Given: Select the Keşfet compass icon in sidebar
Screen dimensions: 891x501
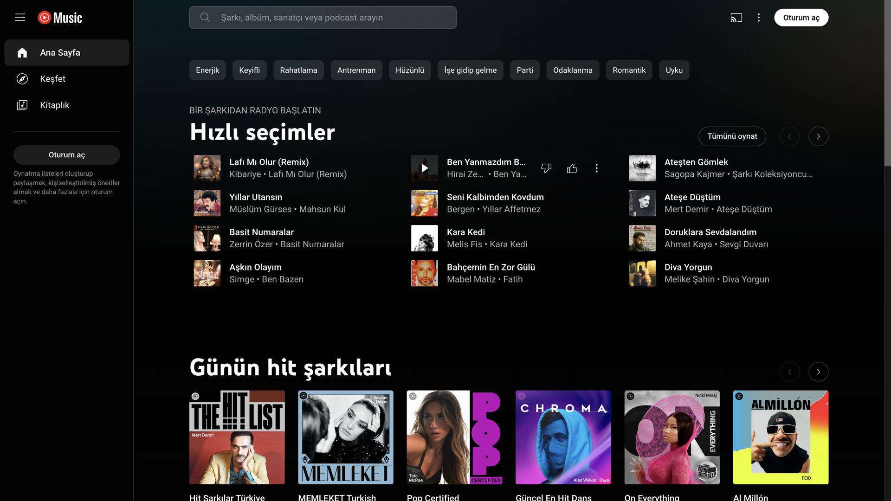Looking at the screenshot, I should [x=23, y=78].
